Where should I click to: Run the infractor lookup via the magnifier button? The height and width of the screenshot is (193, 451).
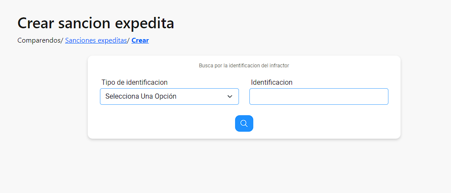click(244, 123)
